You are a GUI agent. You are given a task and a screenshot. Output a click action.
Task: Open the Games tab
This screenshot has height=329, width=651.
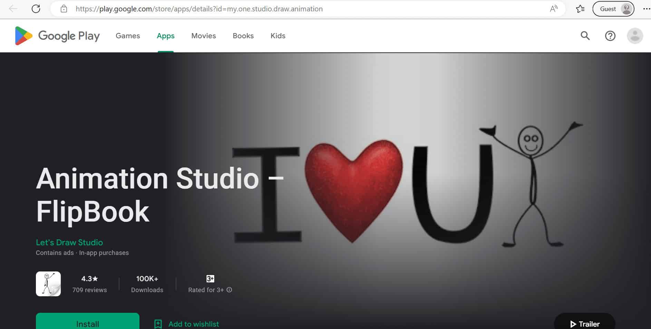[128, 36]
